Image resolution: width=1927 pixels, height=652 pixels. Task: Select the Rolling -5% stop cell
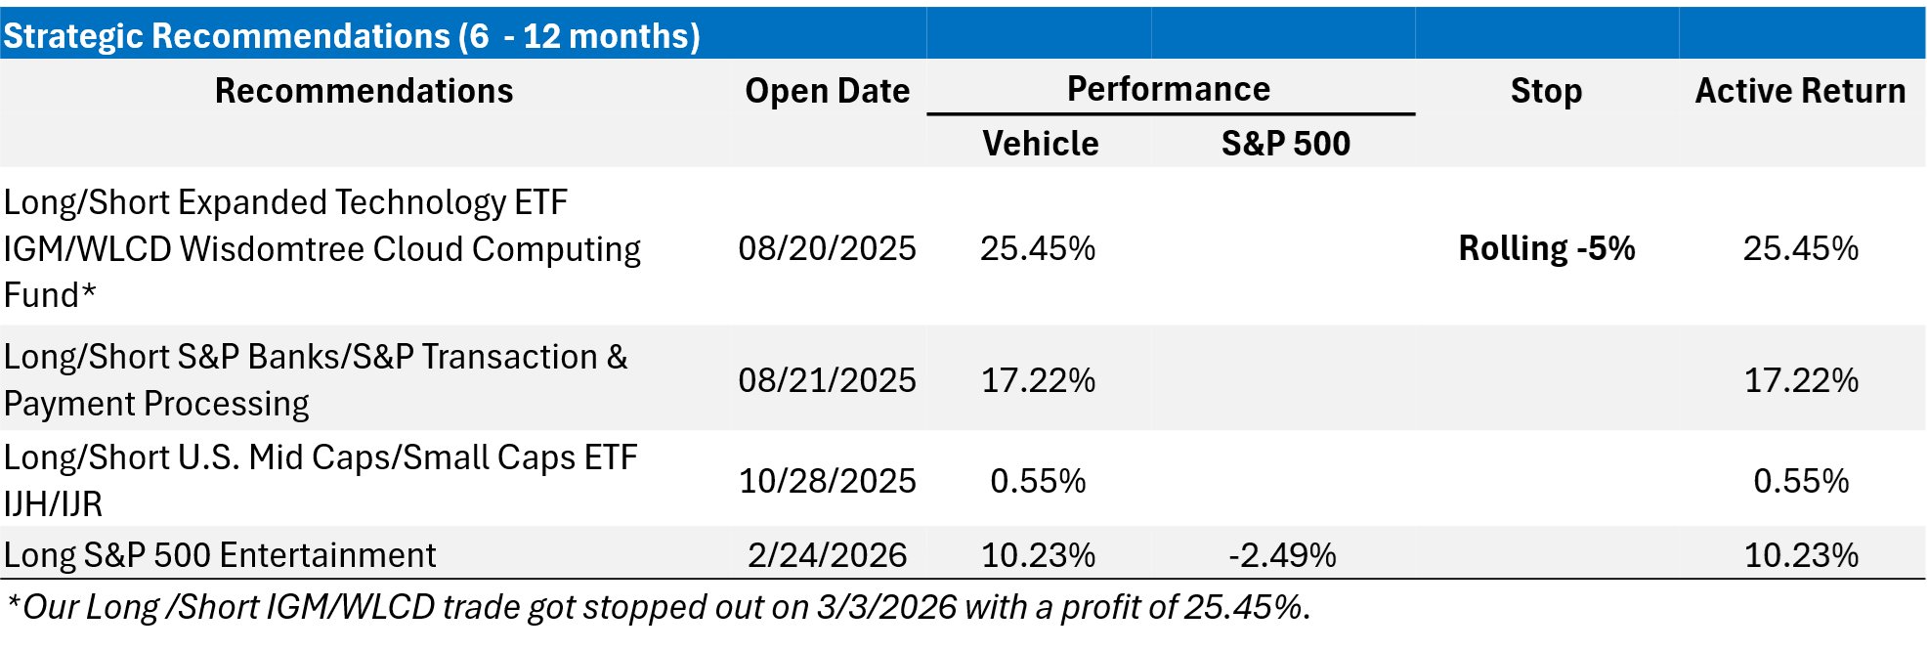pos(1546,248)
